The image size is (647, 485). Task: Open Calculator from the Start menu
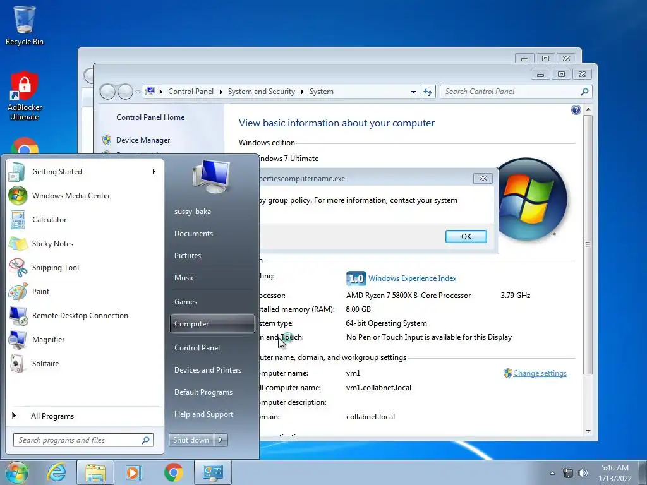coord(49,219)
